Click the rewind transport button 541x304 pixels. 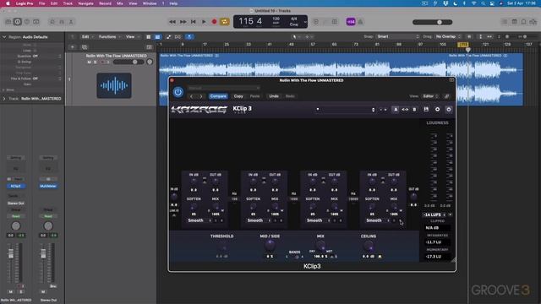click(172, 22)
